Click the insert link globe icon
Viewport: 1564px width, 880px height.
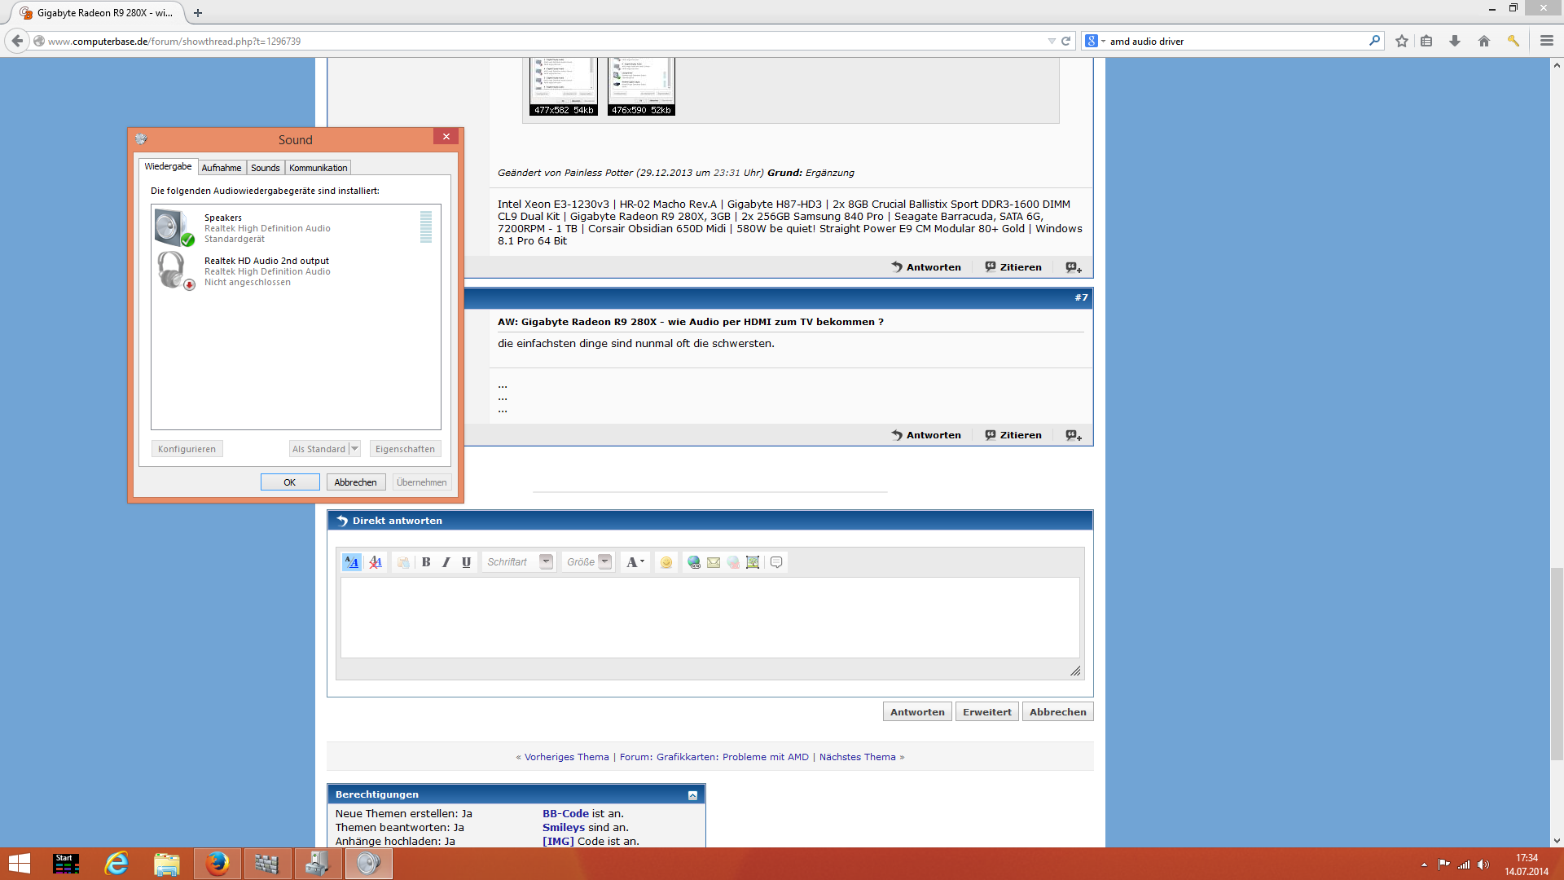[x=694, y=562]
